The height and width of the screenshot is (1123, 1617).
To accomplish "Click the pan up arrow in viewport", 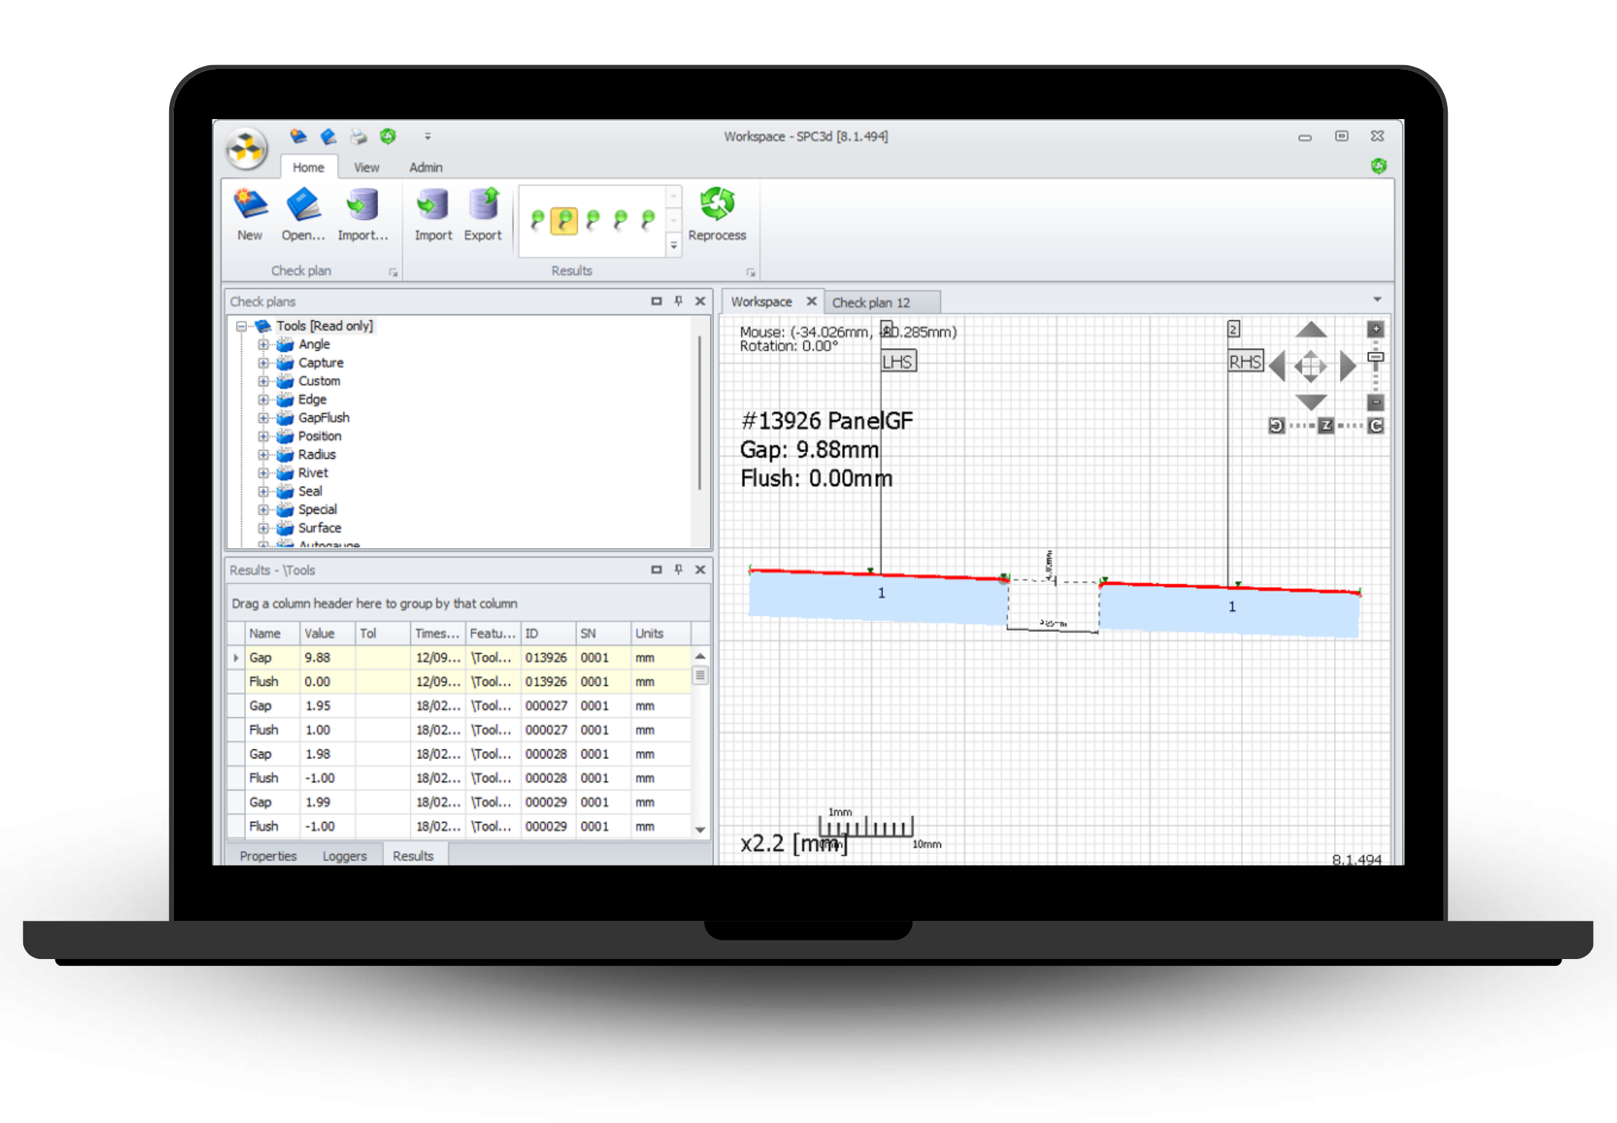I will [x=1311, y=330].
